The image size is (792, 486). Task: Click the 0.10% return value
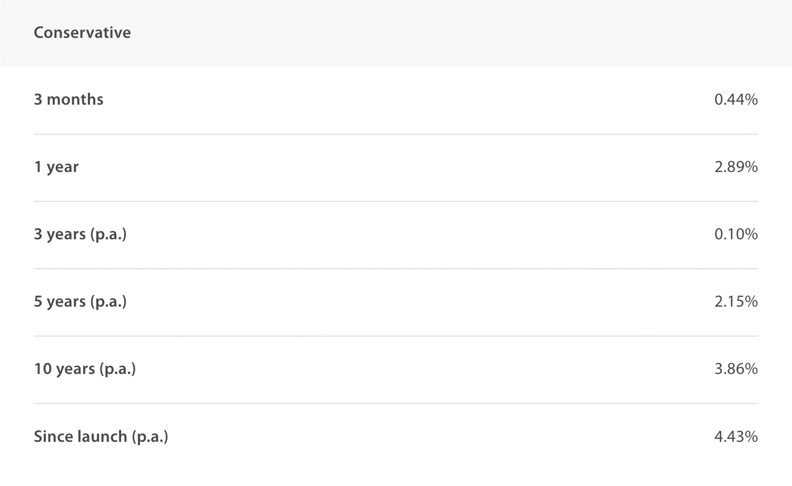click(x=736, y=234)
